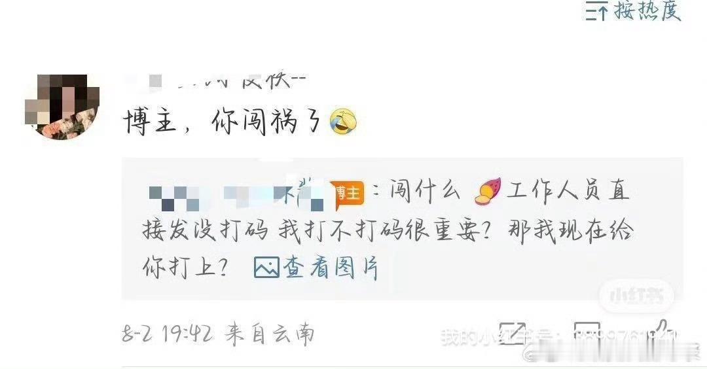Screen dimensions: 707x369
Task: Tap the reply bubble icon under comment
Action: [x=587, y=332]
